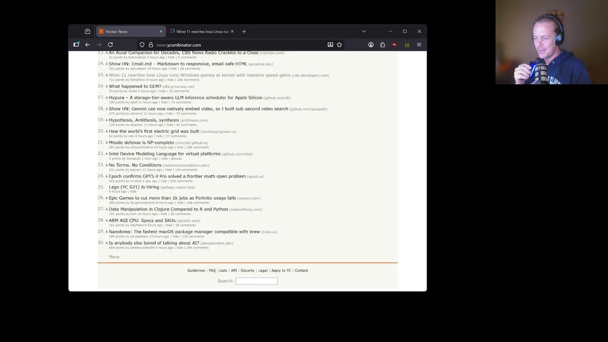Close the Wine 11 article tab

pos(232,31)
